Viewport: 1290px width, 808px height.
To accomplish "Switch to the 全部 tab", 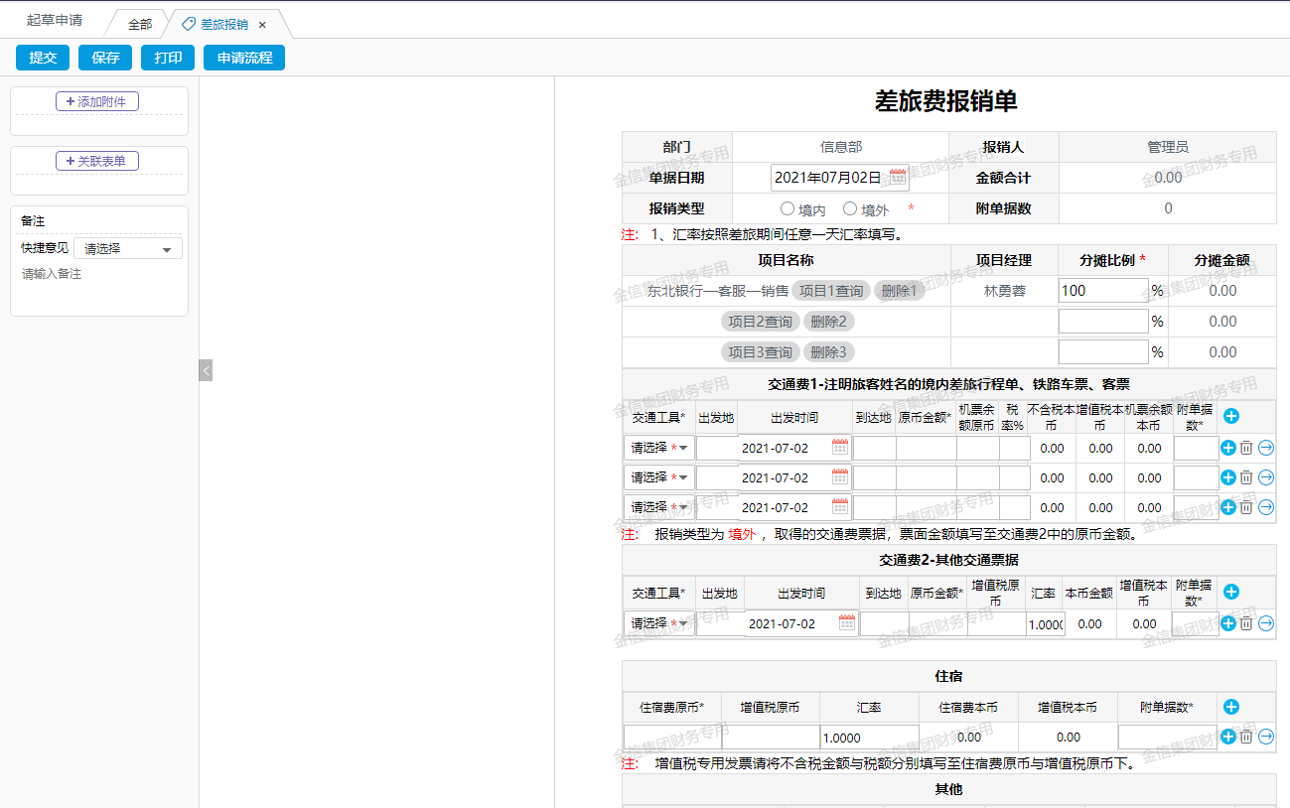I will (139, 22).
